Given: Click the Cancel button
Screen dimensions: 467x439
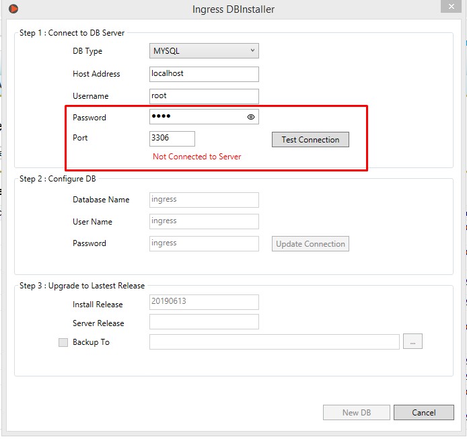Looking at the screenshot, I should pyautogui.click(x=424, y=413).
